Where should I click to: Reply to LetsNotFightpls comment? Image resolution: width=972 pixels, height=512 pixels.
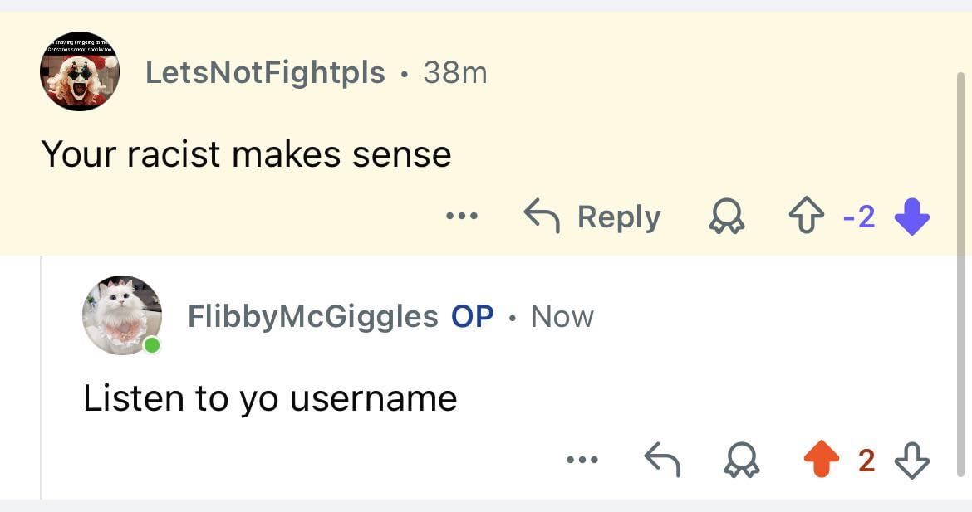pyautogui.click(x=592, y=217)
